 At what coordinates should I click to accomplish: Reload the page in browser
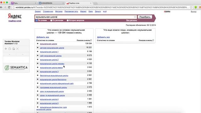tap(9, 7)
